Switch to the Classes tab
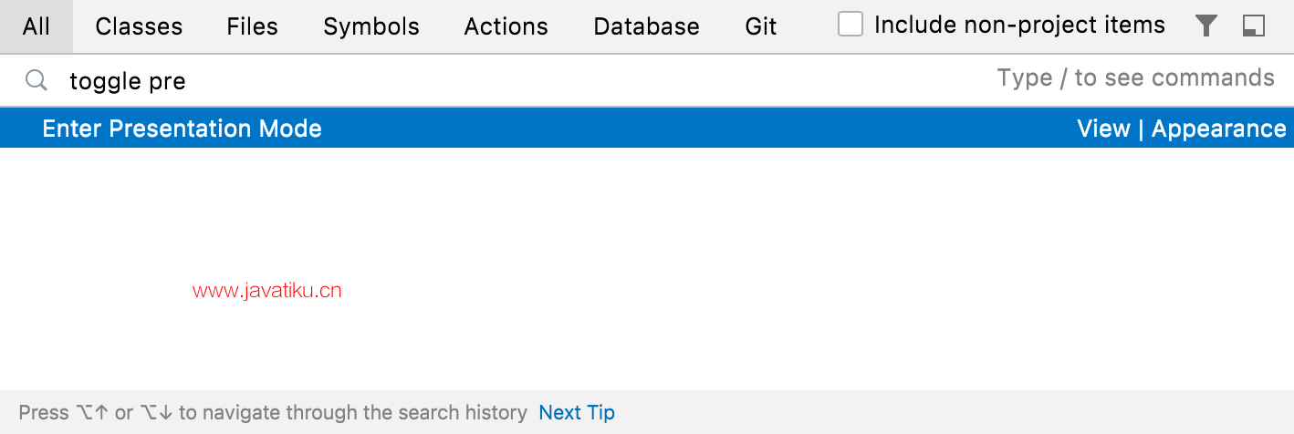Viewport: 1294px width, 434px height. click(x=139, y=26)
